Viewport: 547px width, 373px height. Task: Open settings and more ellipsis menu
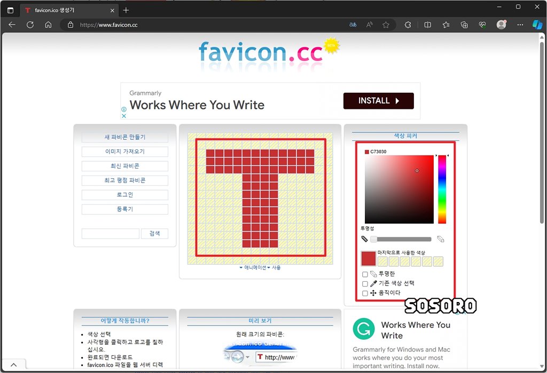coord(520,25)
